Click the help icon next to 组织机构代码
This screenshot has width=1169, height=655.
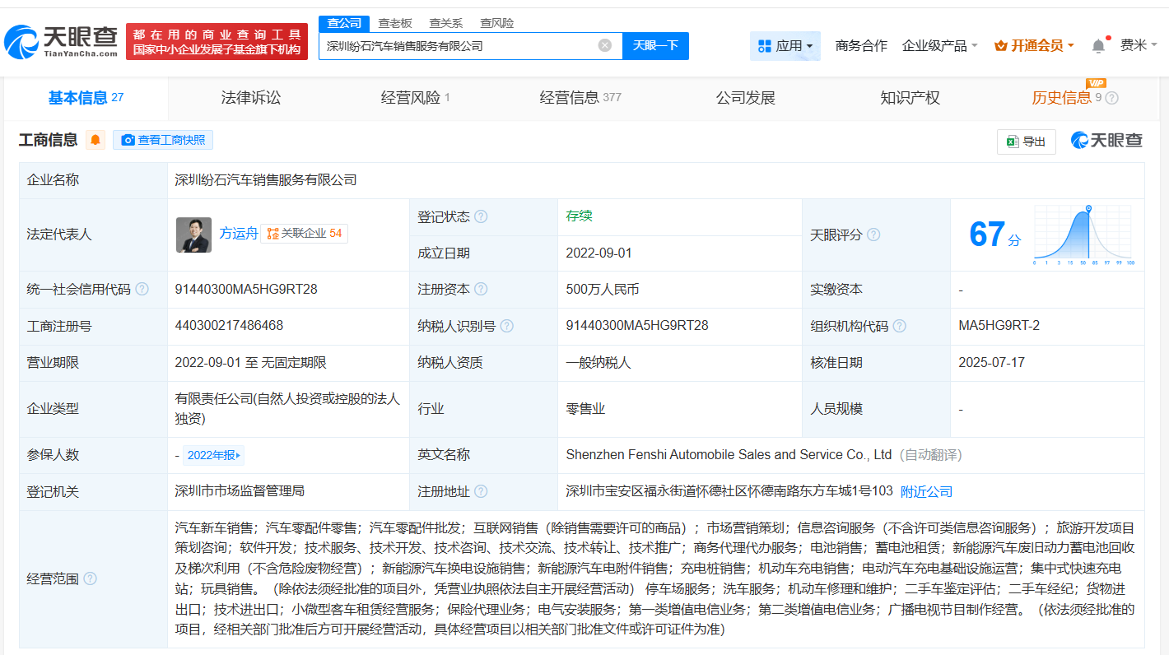(899, 326)
